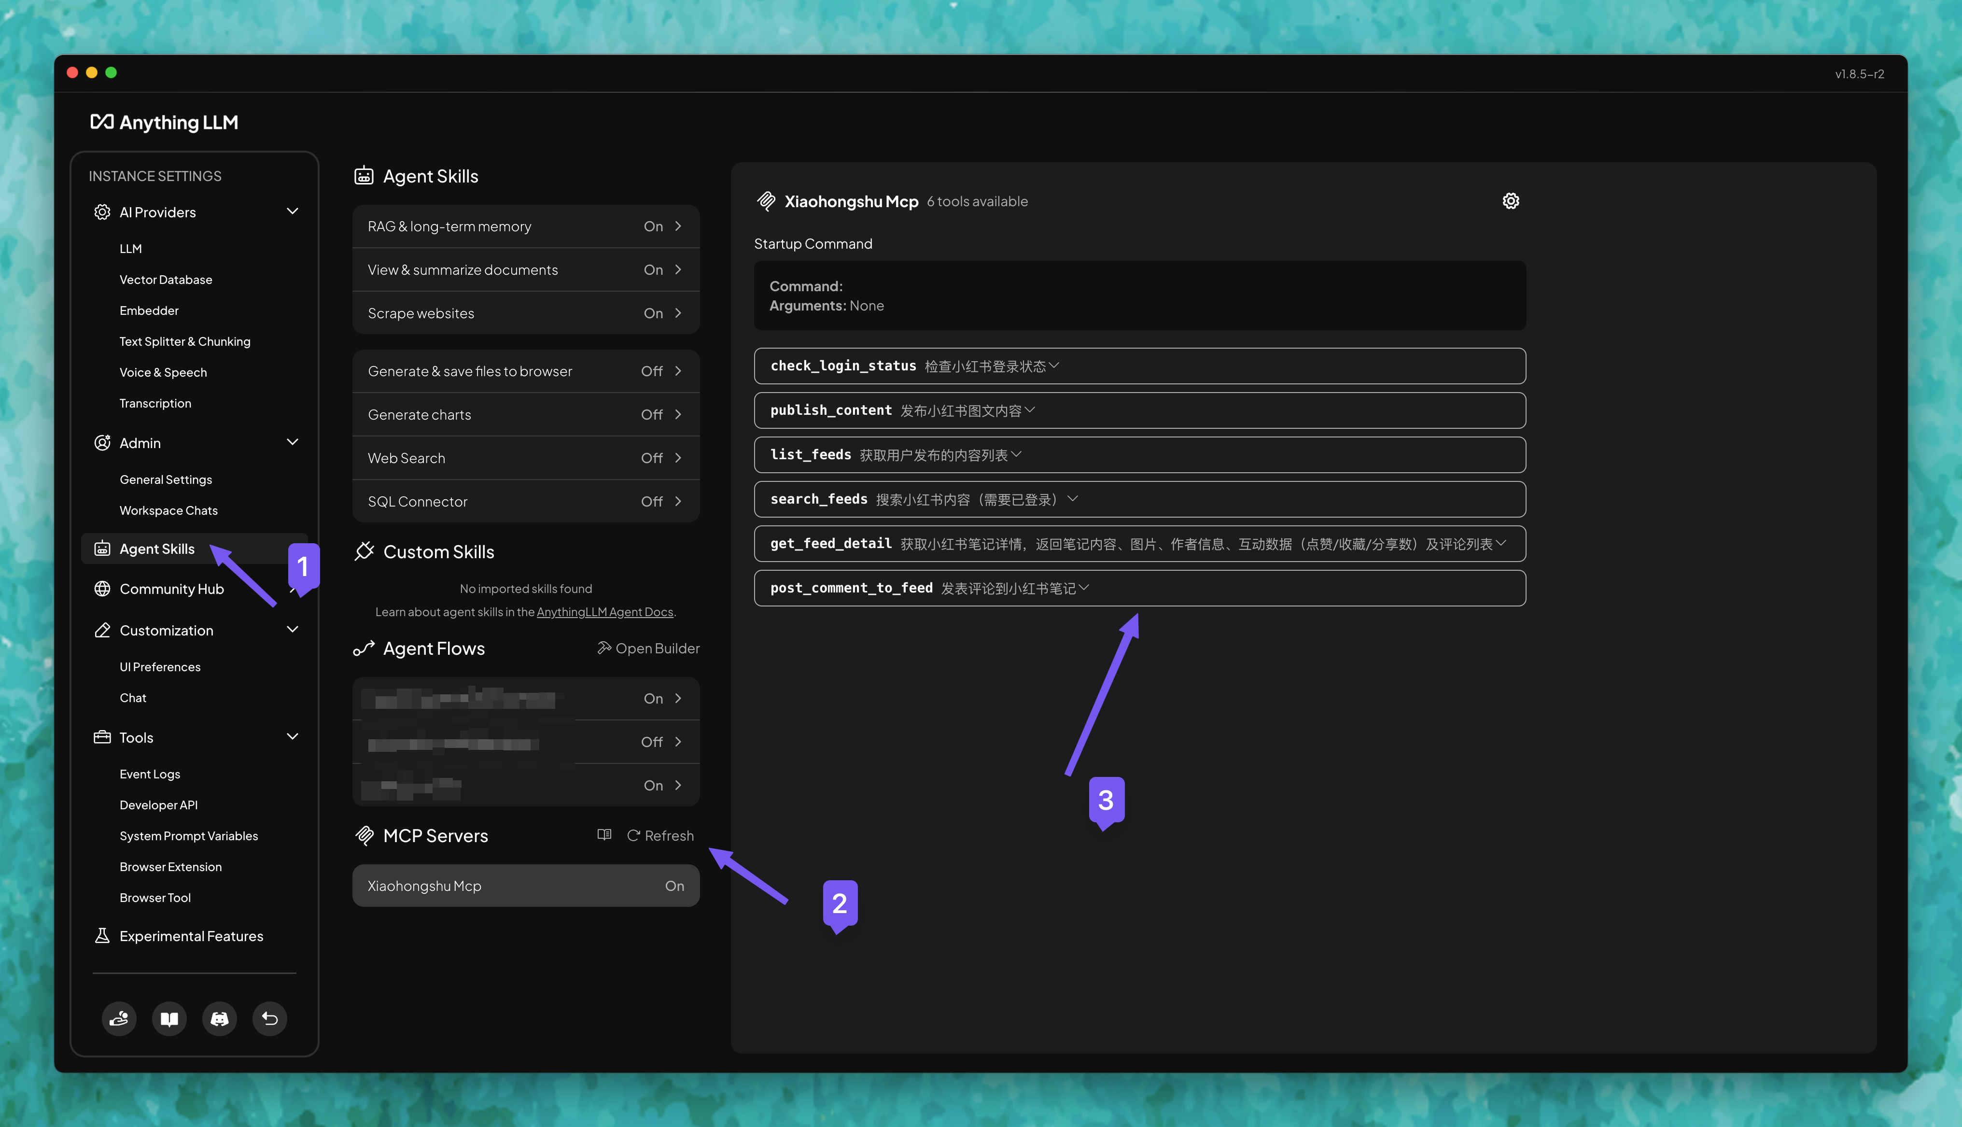Open Experimental Features
This screenshot has height=1127, width=1962.
click(x=191, y=936)
